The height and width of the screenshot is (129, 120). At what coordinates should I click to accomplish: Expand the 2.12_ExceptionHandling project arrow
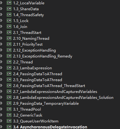click(x=1, y=50)
